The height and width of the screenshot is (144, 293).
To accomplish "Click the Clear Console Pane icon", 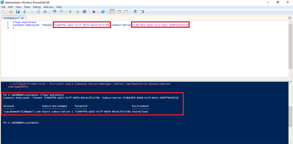I will 45,12.
